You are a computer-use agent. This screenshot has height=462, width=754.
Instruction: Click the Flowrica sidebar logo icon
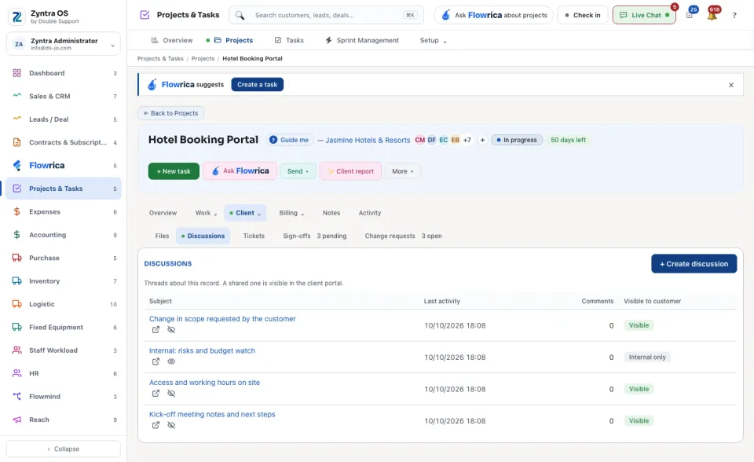(x=16, y=165)
